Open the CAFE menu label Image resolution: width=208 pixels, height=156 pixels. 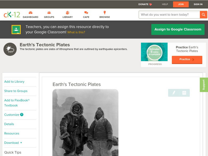click(86, 17)
